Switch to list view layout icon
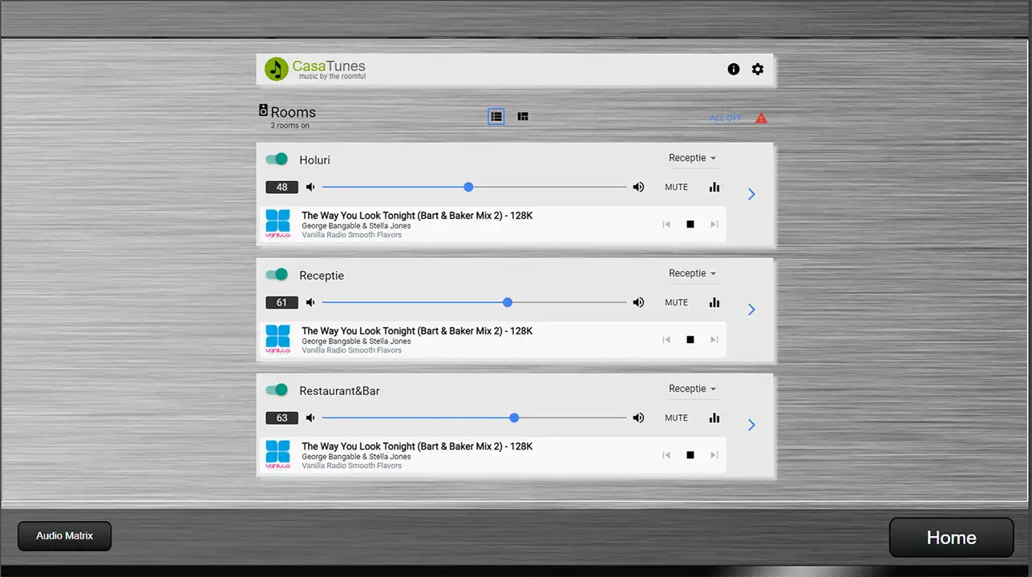Image resolution: width=1032 pixels, height=577 pixels. point(496,117)
